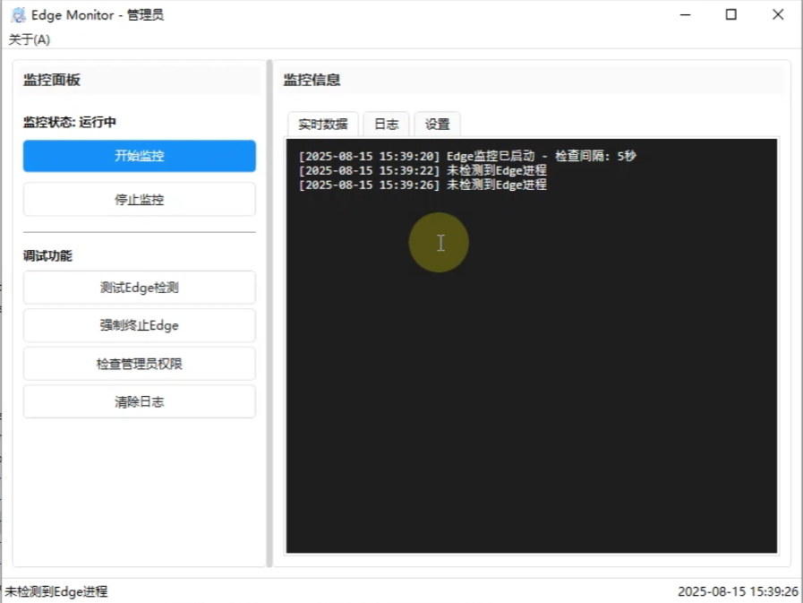Check permissions via 检查管理员权限 button
This screenshot has height=603, width=803.
139,363
